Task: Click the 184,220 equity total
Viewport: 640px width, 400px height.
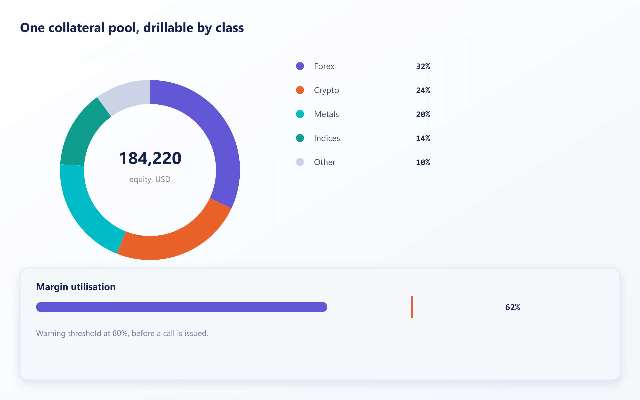Action: 150,158
